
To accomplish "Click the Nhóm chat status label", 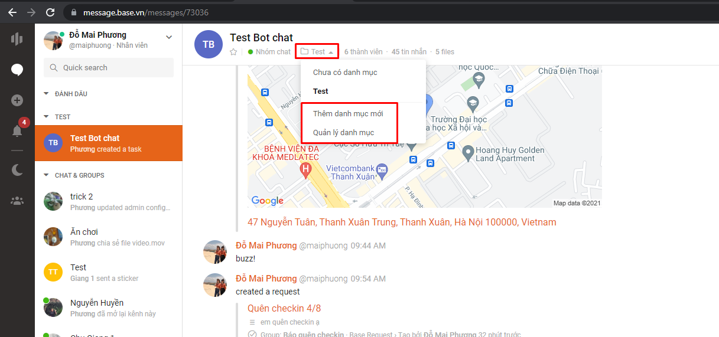I will click(x=273, y=52).
